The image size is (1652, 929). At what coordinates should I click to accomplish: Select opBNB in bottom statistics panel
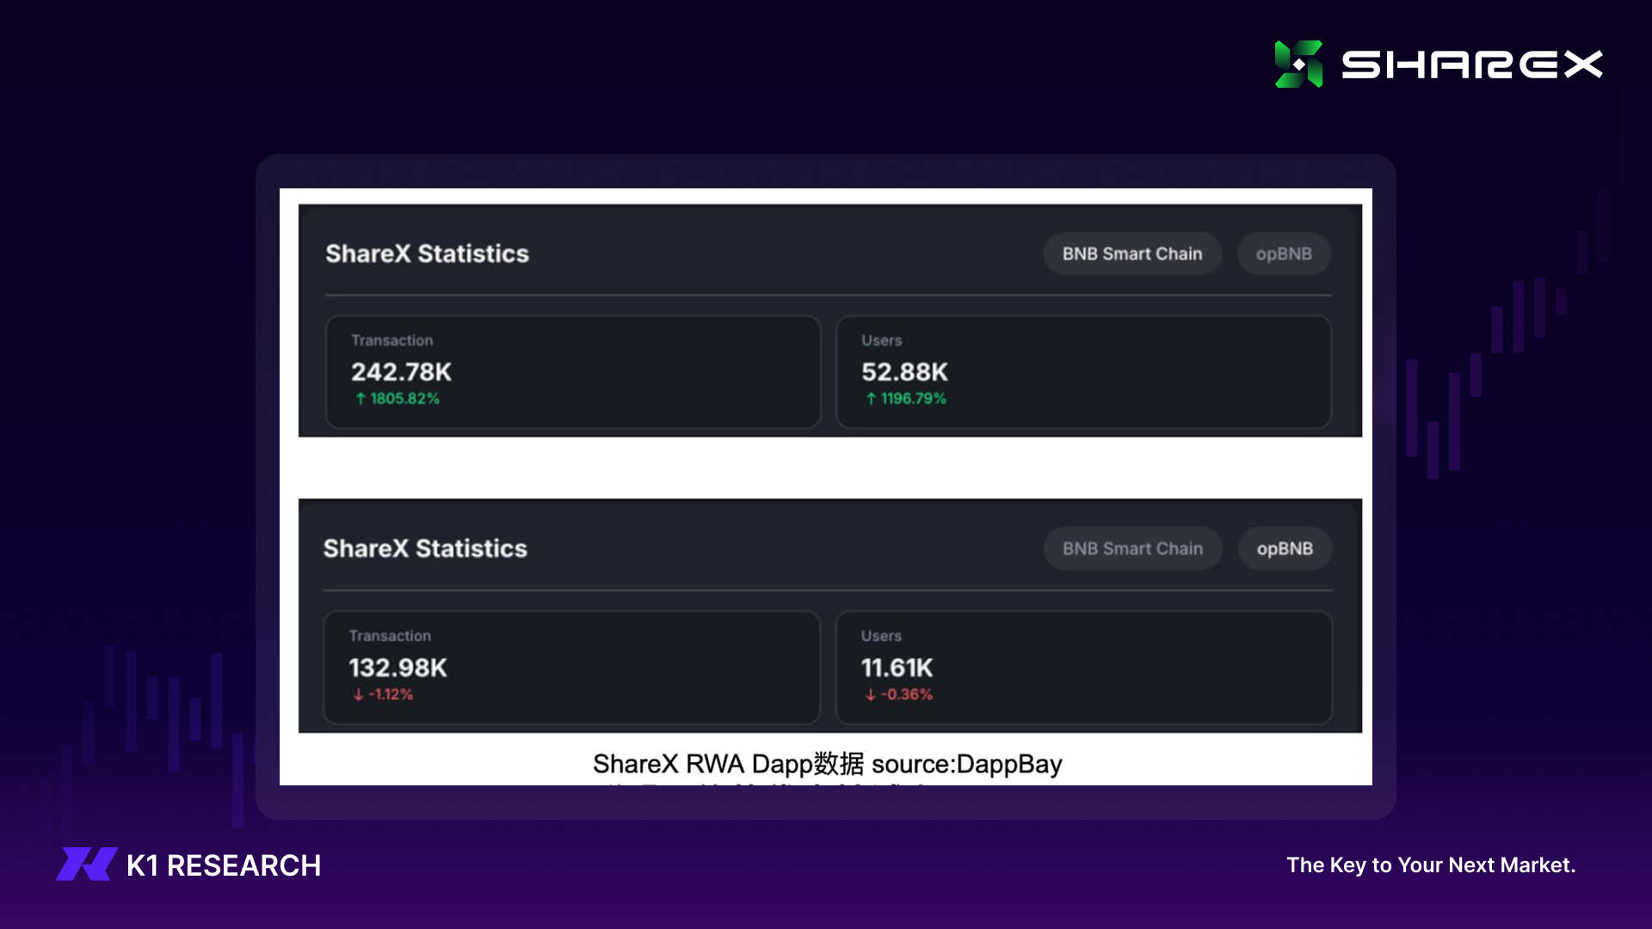1285,549
